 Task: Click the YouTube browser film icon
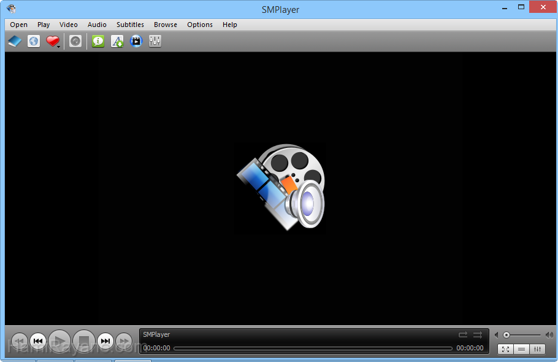coord(136,41)
